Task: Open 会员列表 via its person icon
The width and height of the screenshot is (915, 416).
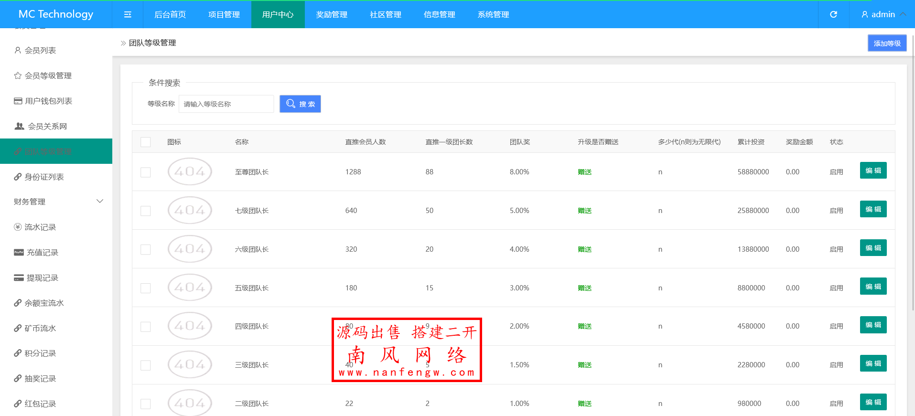Action: point(18,50)
